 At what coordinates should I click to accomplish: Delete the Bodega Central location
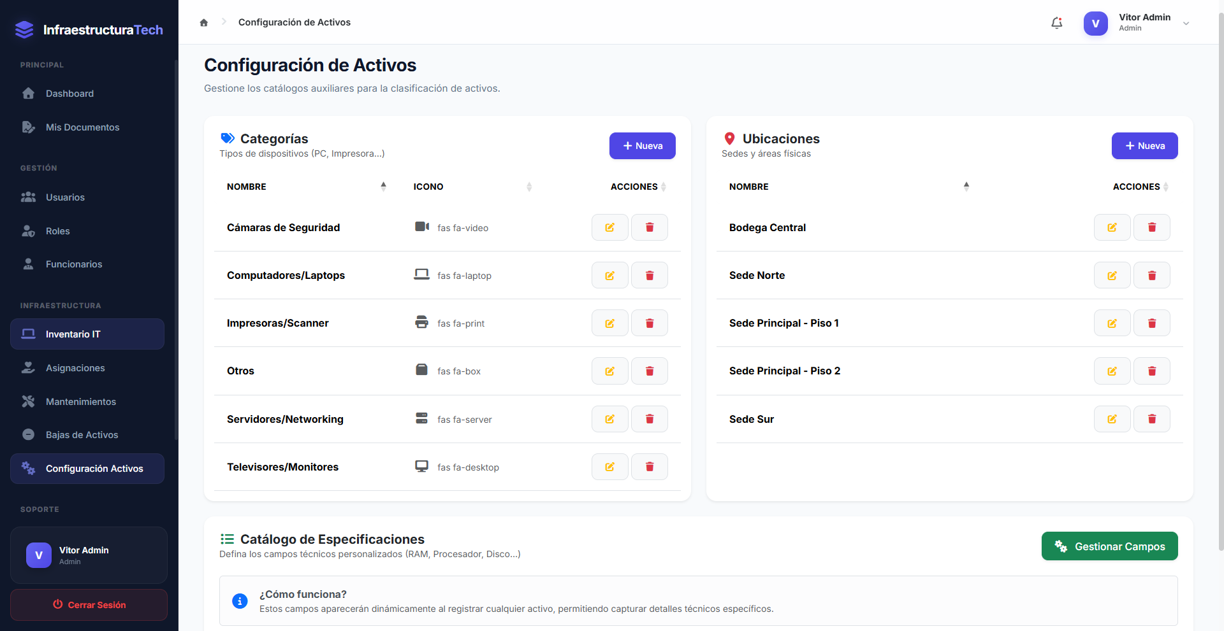[x=1152, y=227]
